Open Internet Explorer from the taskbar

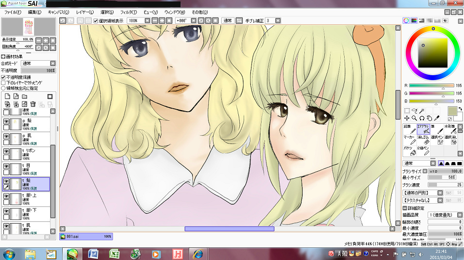198,254
